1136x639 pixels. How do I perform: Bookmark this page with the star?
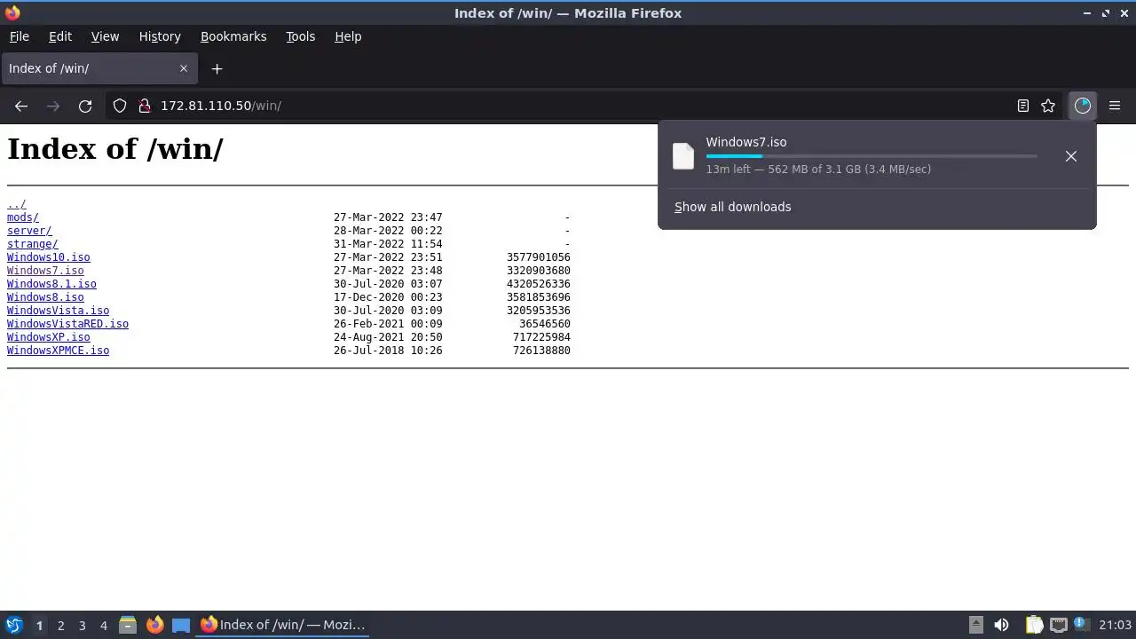(1048, 106)
